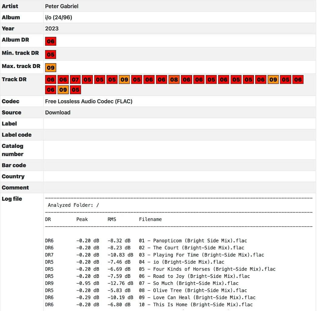Click the -8.23 dB RMS value
The image size is (317, 311).
(x=119, y=248)
